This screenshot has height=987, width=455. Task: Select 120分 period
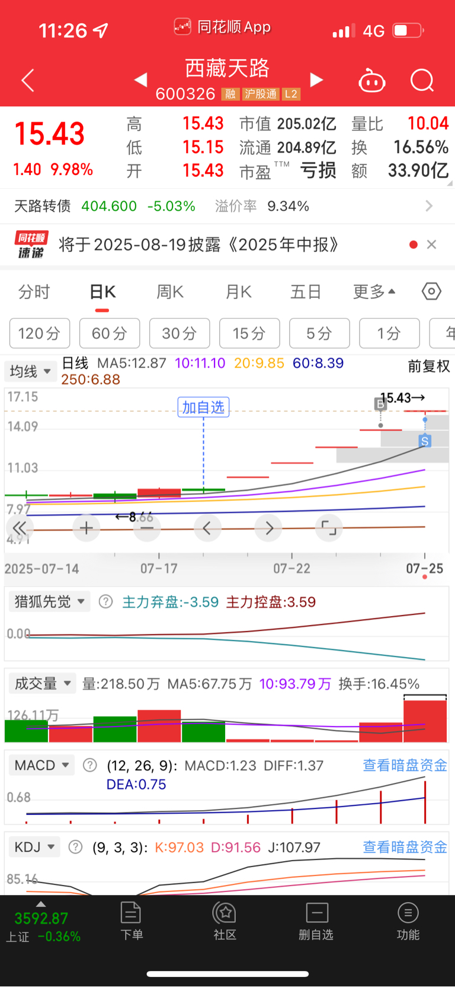point(40,333)
